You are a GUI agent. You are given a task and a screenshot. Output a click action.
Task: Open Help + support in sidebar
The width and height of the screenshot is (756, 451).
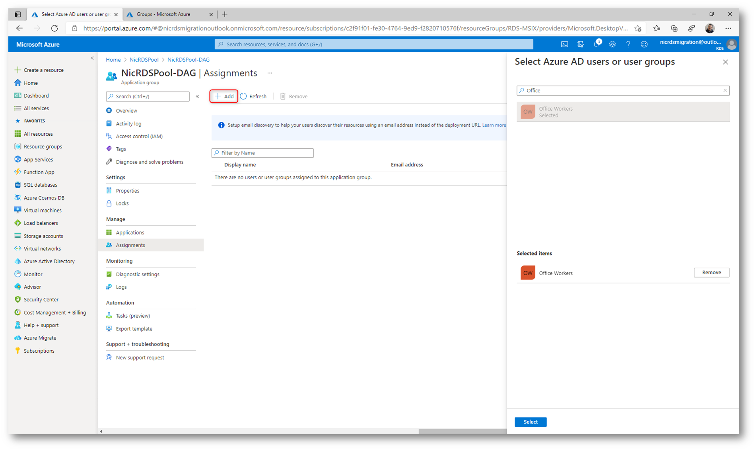pyautogui.click(x=41, y=325)
